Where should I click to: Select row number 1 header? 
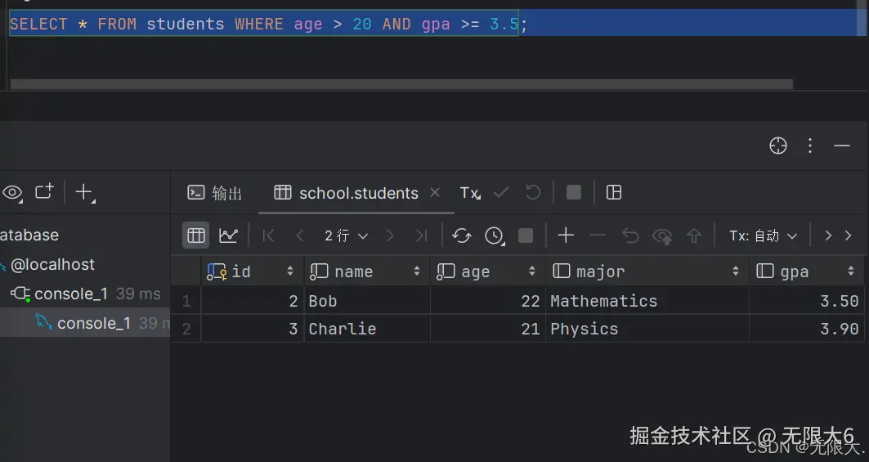[x=186, y=301]
